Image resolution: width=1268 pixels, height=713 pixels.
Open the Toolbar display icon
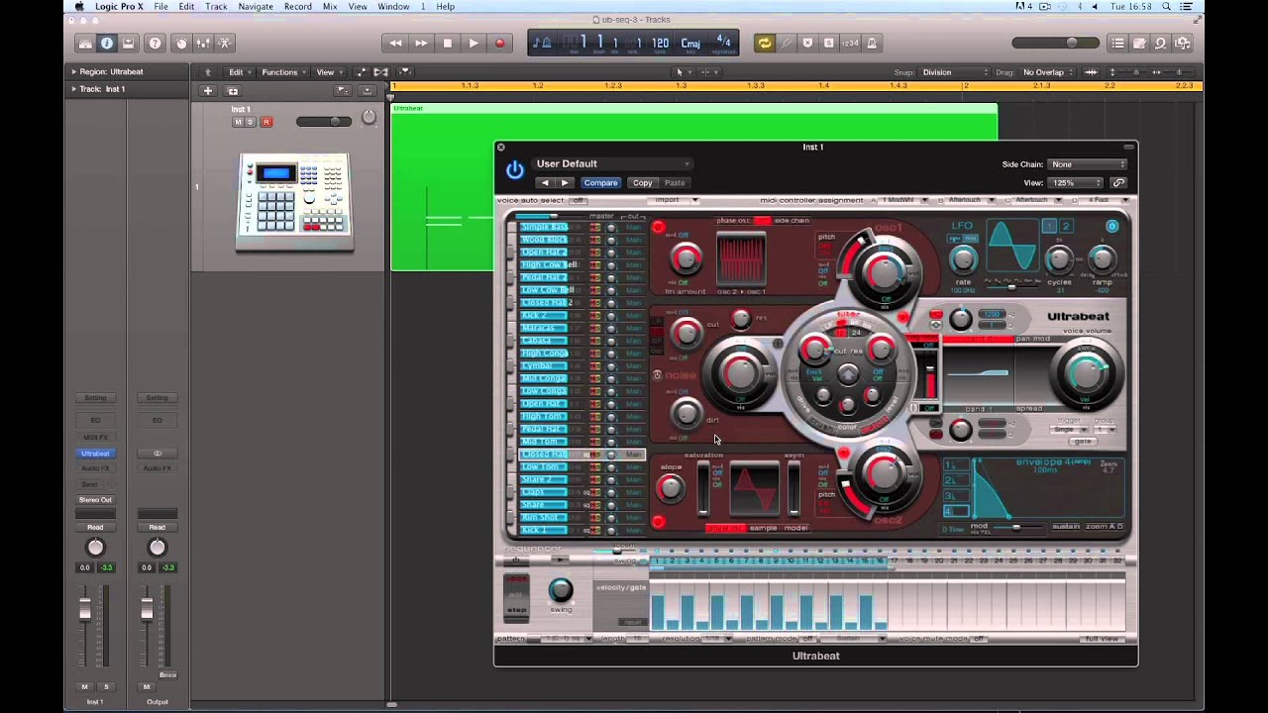coord(131,44)
